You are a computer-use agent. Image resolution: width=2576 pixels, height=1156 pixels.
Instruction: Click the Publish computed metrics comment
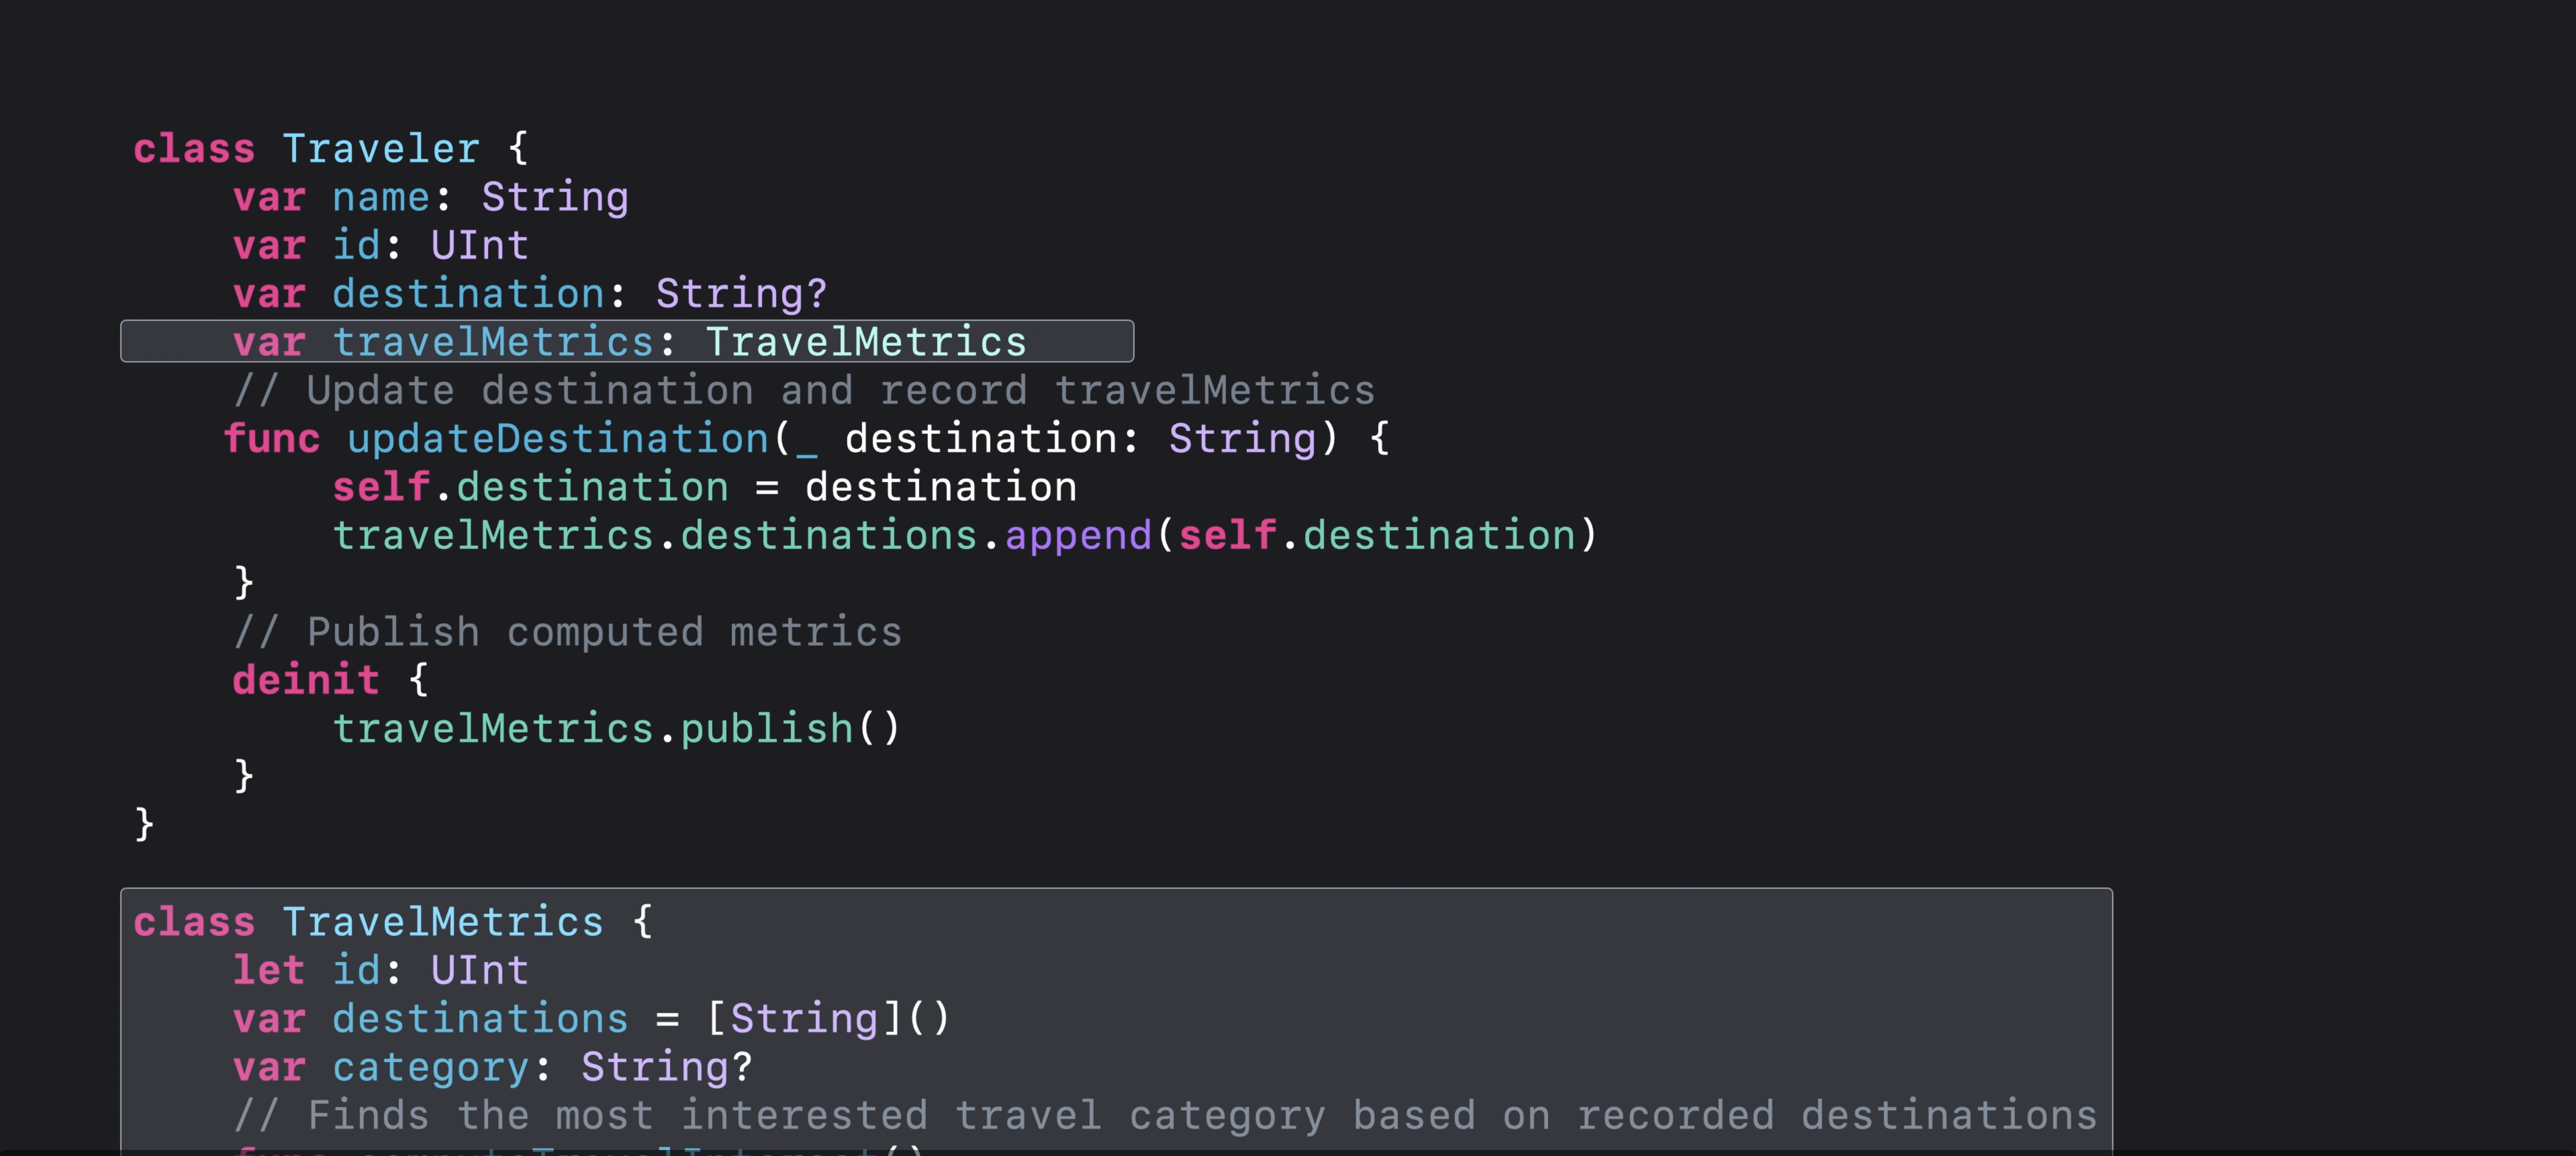tap(567, 632)
